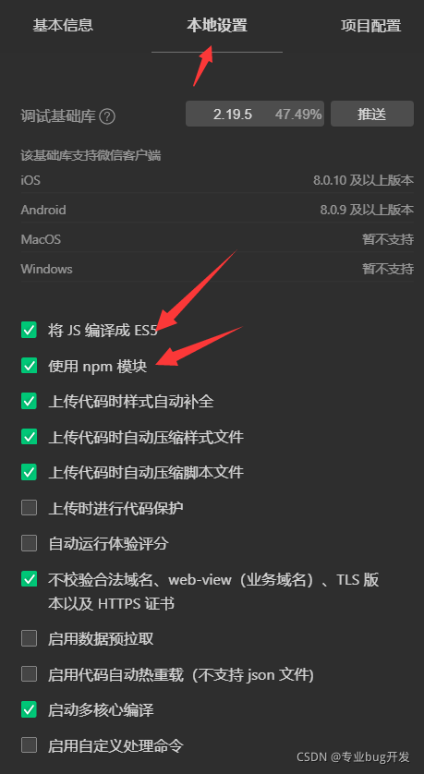The height and width of the screenshot is (774, 424).
Task: Enable 启用自定义处理命令
Action: (30, 745)
